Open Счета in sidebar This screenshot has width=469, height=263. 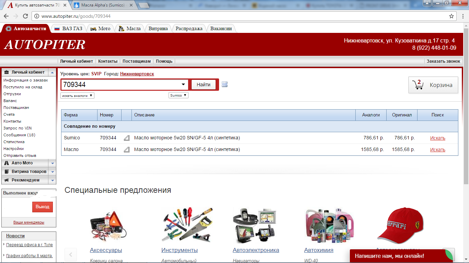(x=9, y=114)
